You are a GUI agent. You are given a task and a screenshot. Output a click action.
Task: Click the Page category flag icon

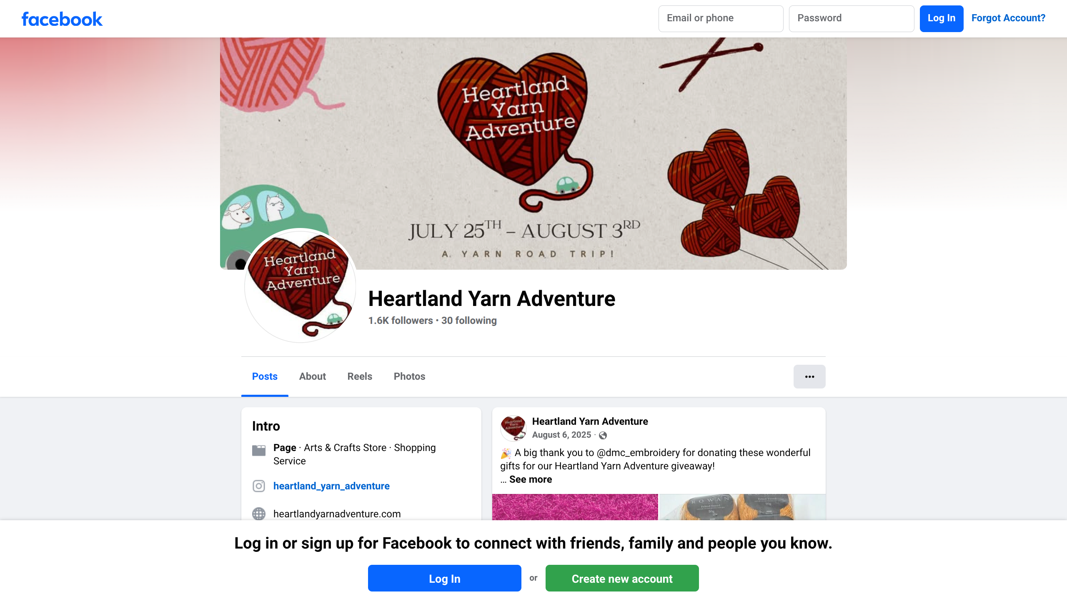[259, 450]
